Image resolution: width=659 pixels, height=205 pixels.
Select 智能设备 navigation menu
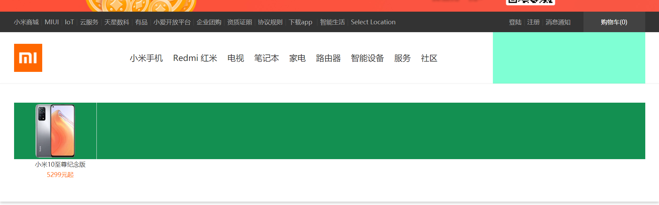pyautogui.click(x=368, y=58)
